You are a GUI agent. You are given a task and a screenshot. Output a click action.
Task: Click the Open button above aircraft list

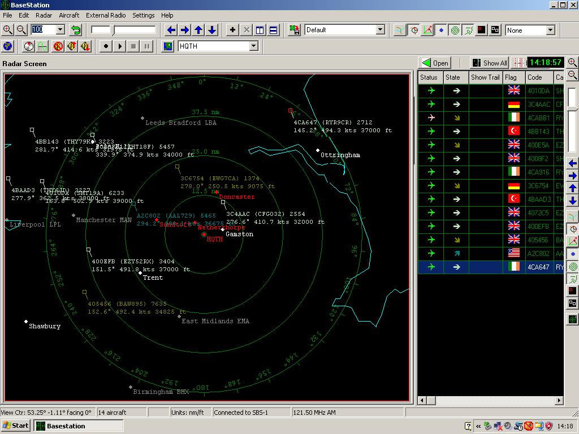[x=435, y=63]
